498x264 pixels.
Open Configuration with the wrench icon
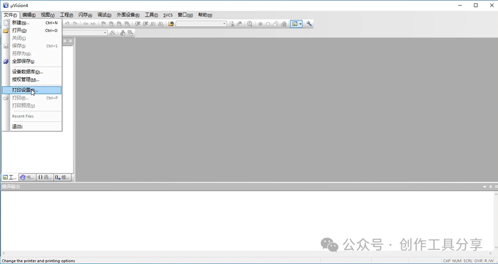click(x=309, y=24)
